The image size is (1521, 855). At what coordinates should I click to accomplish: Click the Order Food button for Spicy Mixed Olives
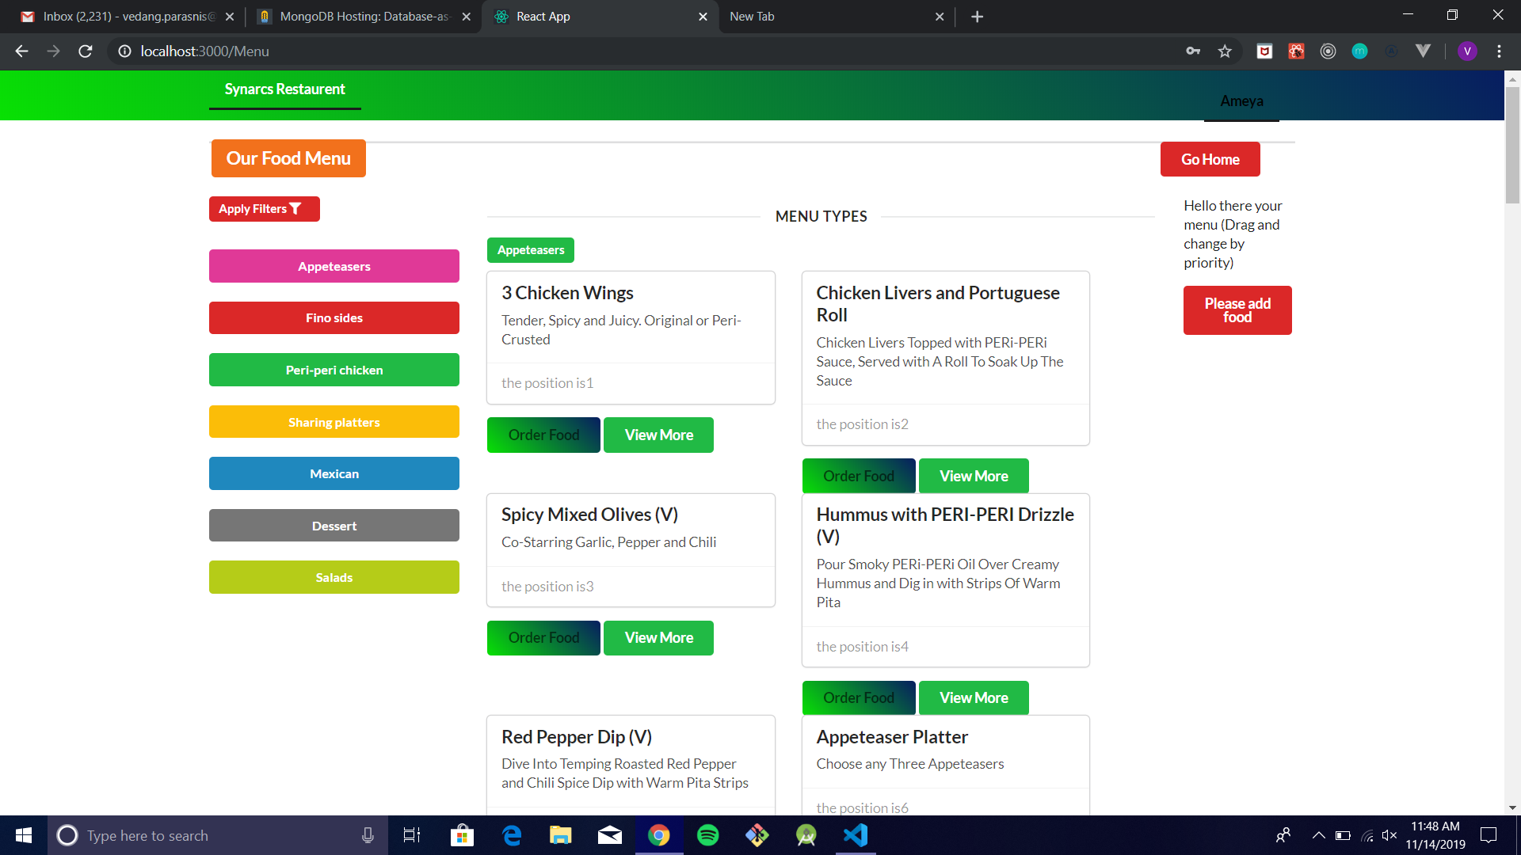[x=543, y=636]
